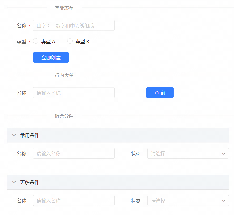Focus the 名称 input inside the 常用条件 panel
Image resolution: width=234 pixels, height=215 pixels.
pos(74,153)
